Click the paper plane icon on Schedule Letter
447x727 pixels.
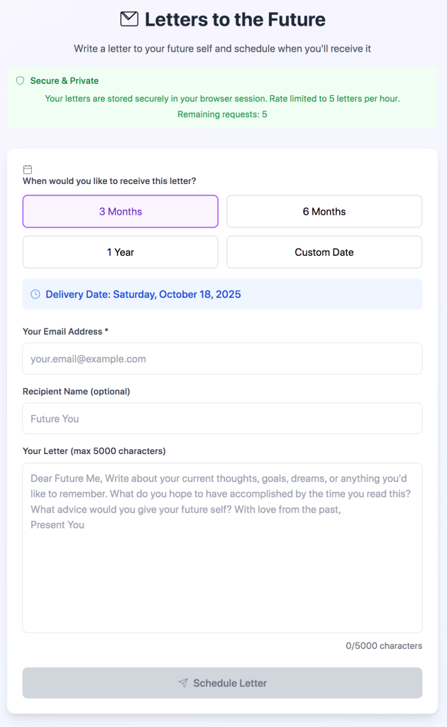tap(183, 683)
